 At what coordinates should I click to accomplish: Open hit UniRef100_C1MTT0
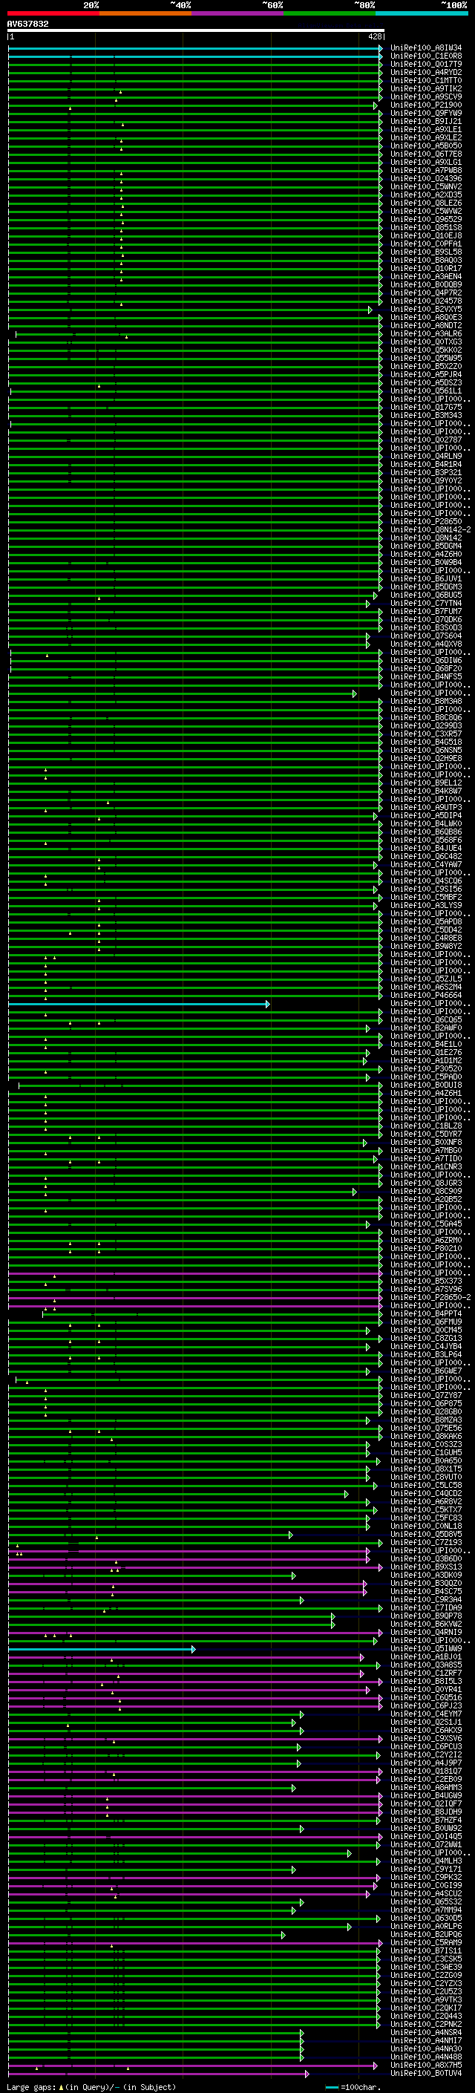426,80
